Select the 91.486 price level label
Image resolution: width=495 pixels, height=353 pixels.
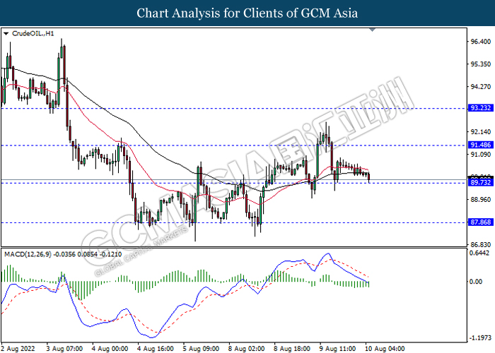(481, 145)
